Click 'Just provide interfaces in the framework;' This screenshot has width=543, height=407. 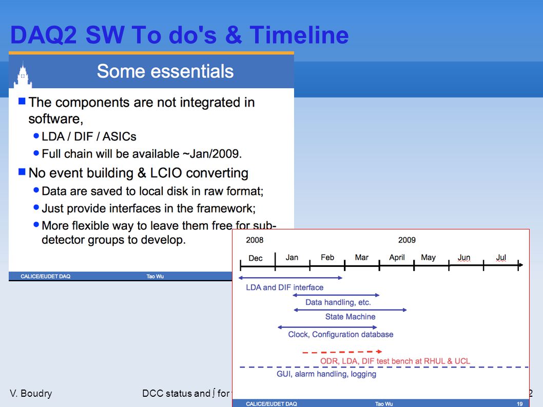(148, 208)
